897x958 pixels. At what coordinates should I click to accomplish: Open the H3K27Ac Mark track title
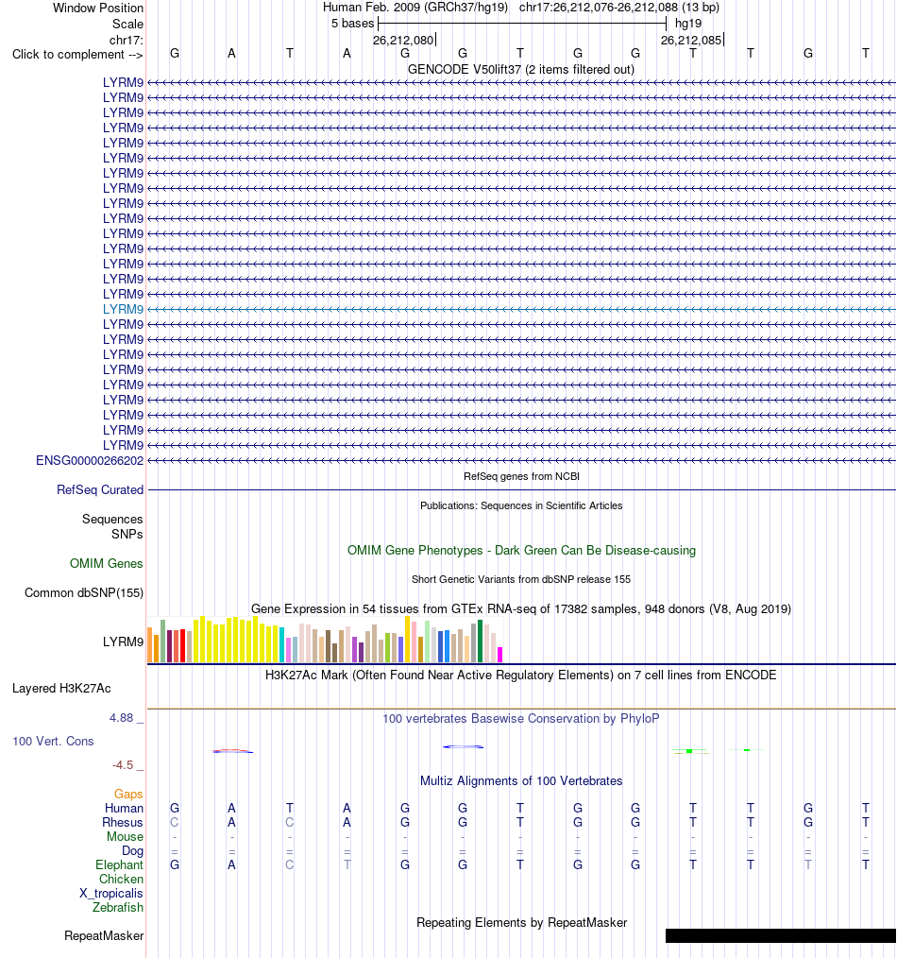521,675
